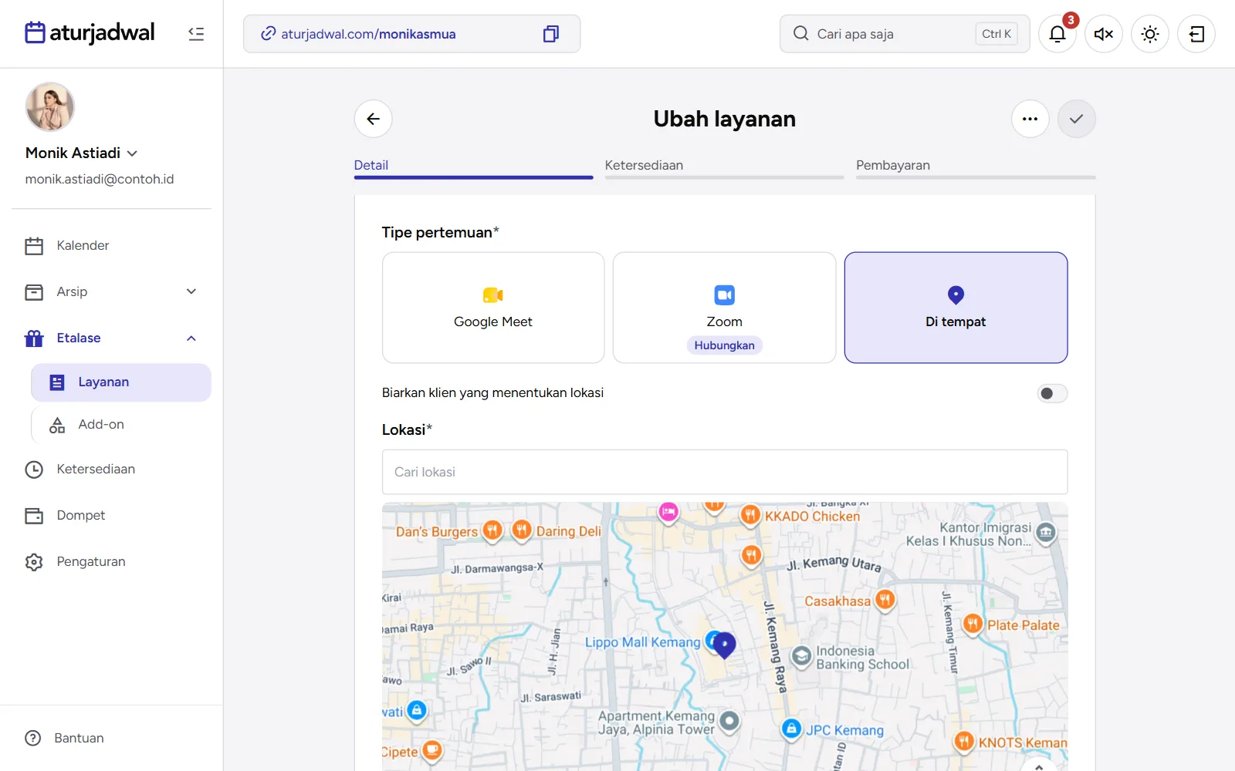The height and width of the screenshot is (771, 1235).
Task: Collapse the sidebar menu icon
Action: (196, 34)
